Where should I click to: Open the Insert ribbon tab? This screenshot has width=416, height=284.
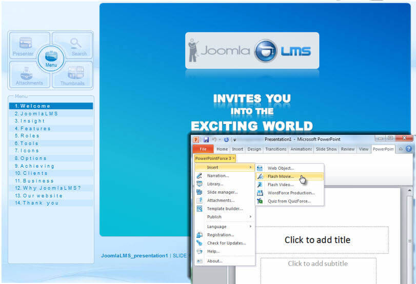237,149
